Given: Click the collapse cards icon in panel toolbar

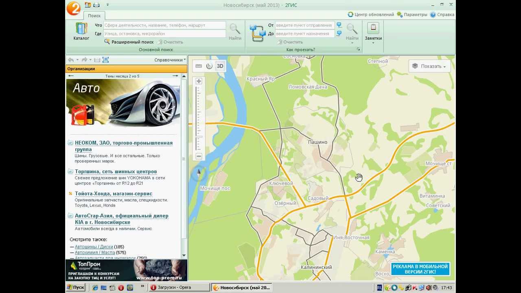Looking at the screenshot, I should pos(97,60).
